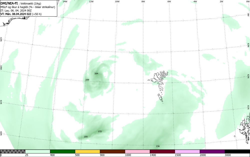This screenshot has width=250, height=157.
Task: Choose the yellow 500–900 legend swatch
Action: tap(87, 151)
